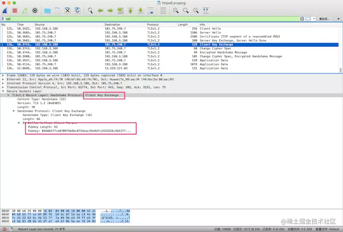Open a capture file folder icon

click(x=47, y=11)
